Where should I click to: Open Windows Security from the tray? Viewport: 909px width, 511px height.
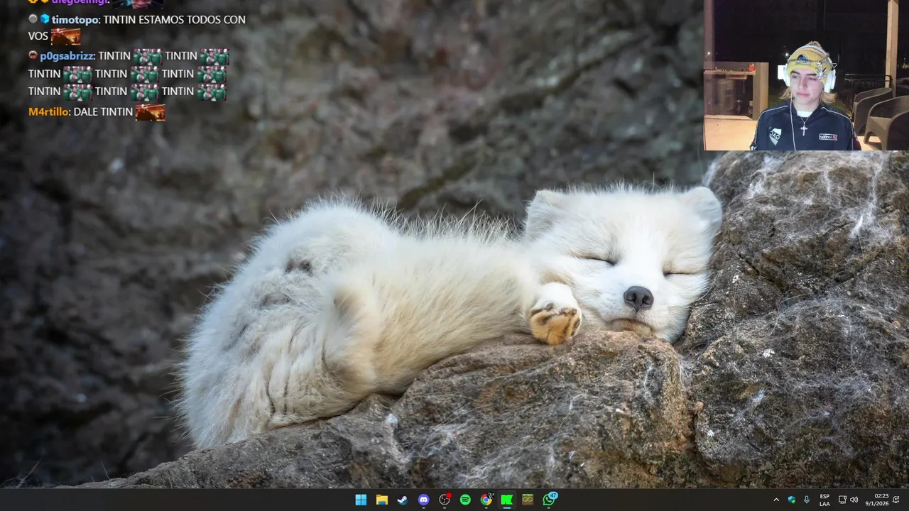click(791, 500)
